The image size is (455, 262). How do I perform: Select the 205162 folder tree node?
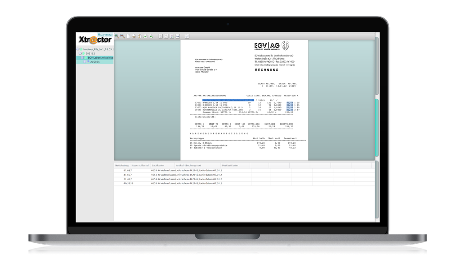pyautogui.click(x=90, y=53)
